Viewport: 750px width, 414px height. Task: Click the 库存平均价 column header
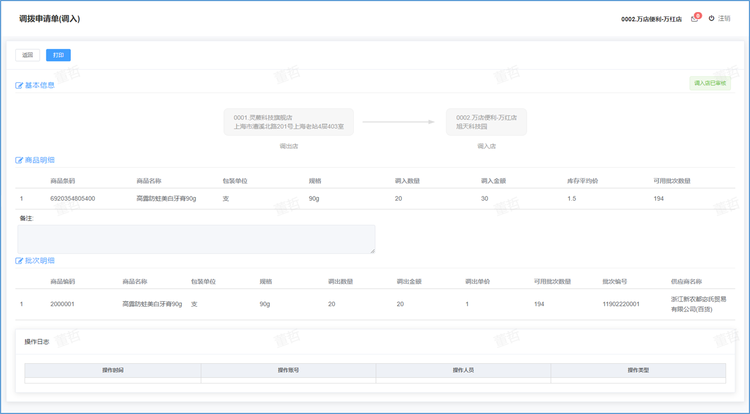pyautogui.click(x=582, y=181)
